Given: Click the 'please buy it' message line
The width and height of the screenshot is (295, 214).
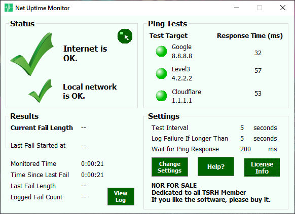Looking at the screenshot, I should tap(211, 200).
